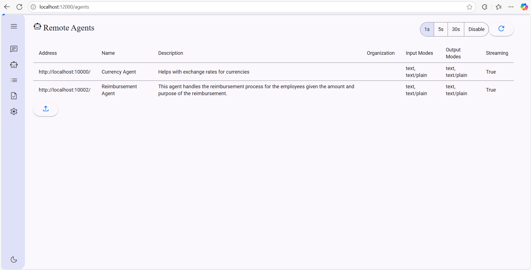Select the 5s refresh interval
Screen dimensions: 531x270
click(x=441, y=29)
